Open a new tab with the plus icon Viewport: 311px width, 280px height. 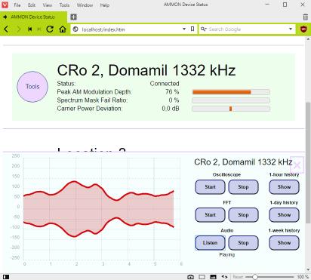tap(73, 17)
